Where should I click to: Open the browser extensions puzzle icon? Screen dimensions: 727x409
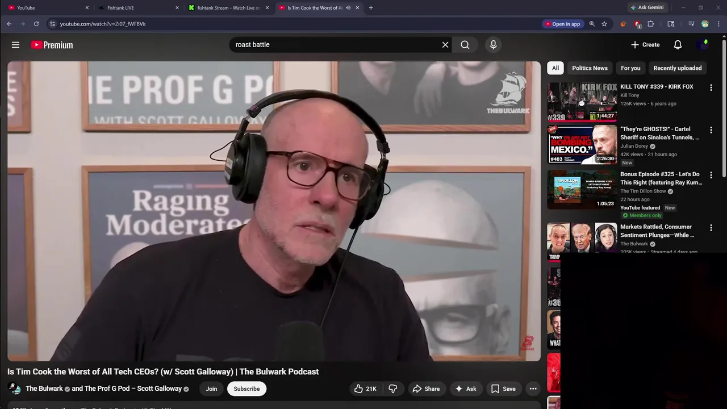click(x=651, y=24)
